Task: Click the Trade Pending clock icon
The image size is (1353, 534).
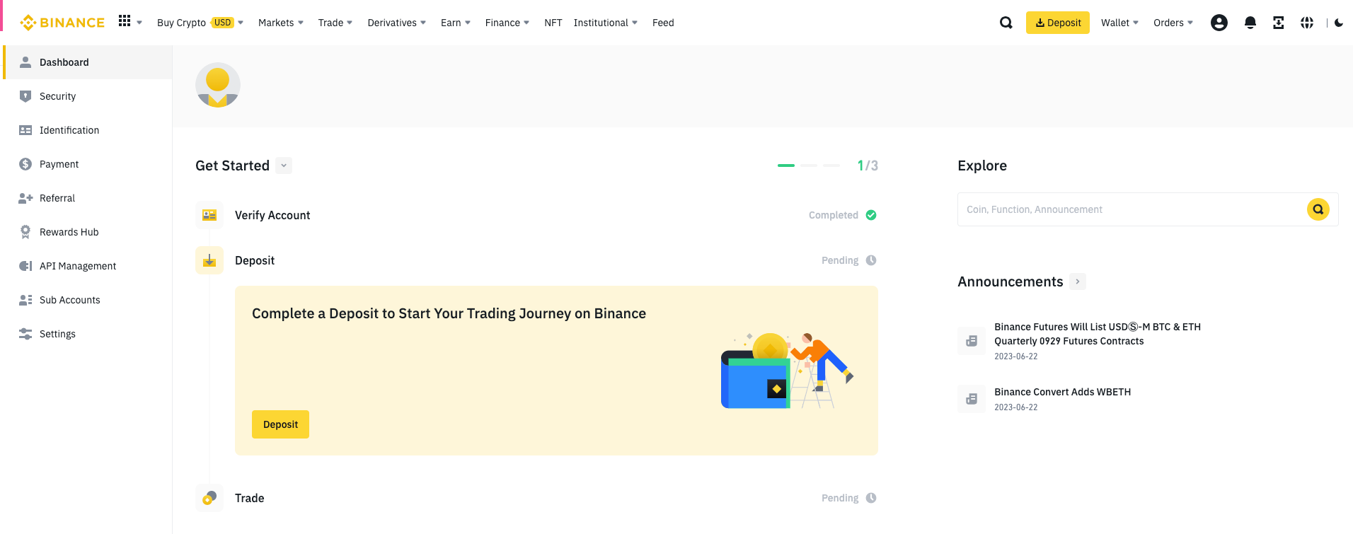Action: (871, 498)
